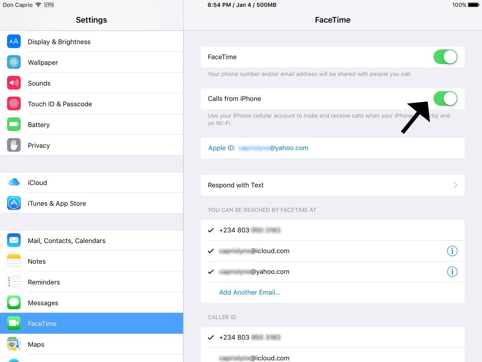482x362 pixels.
Task: Open iTunes & App Store settings
Action: 92,203
